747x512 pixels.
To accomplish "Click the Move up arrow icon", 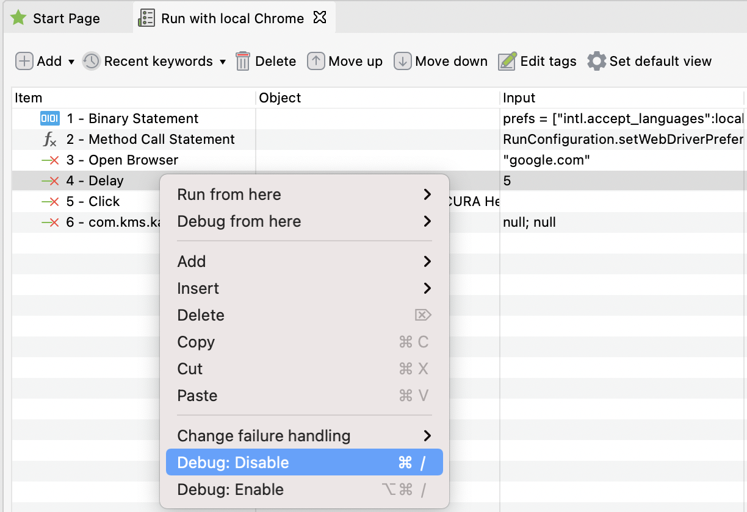I will pyautogui.click(x=316, y=62).
